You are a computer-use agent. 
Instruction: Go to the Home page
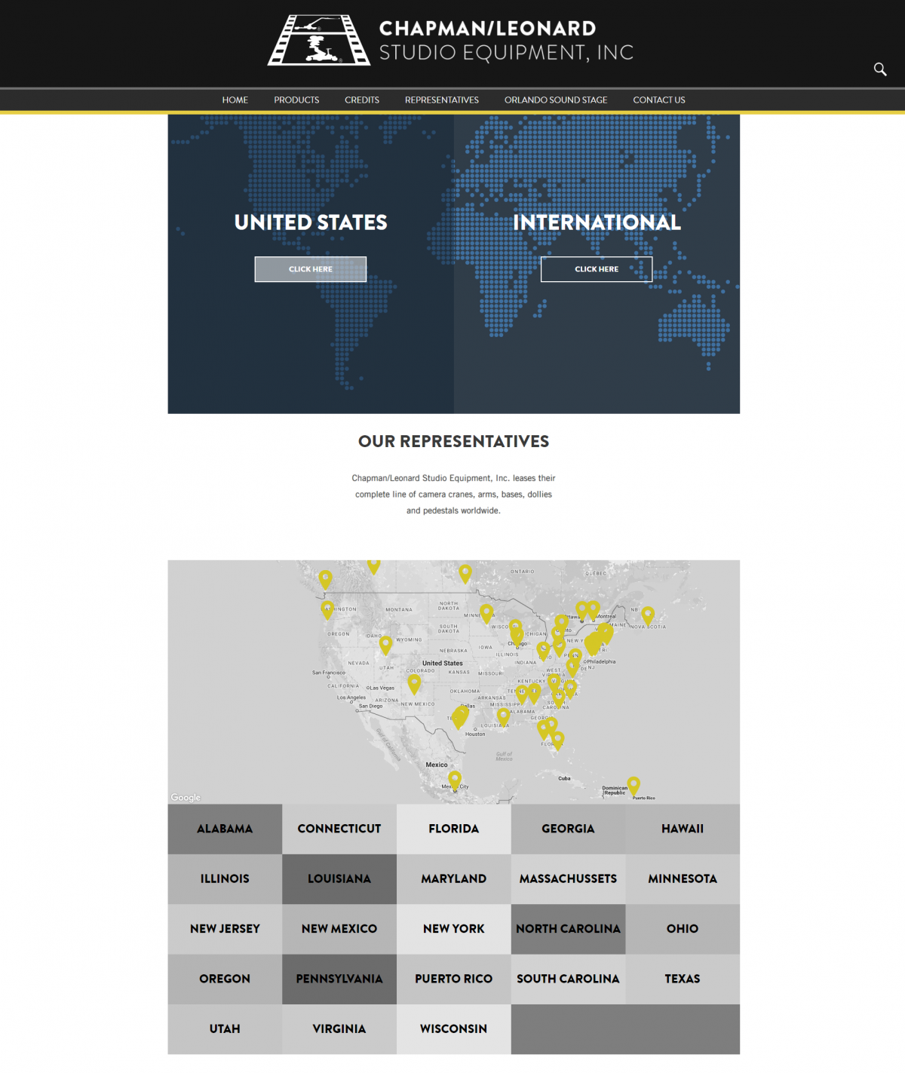click(235, 100)
